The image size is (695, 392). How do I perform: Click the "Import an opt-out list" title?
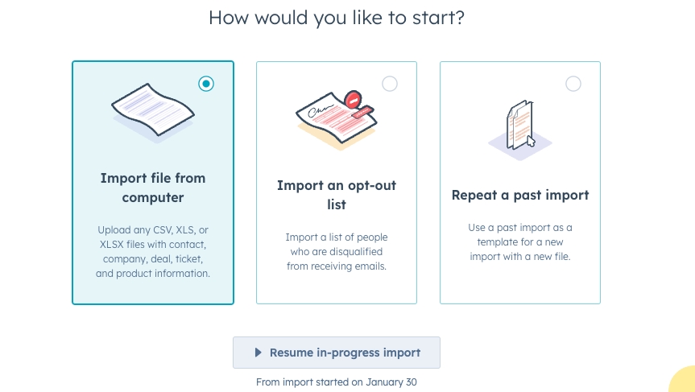(x=337, y=195)
